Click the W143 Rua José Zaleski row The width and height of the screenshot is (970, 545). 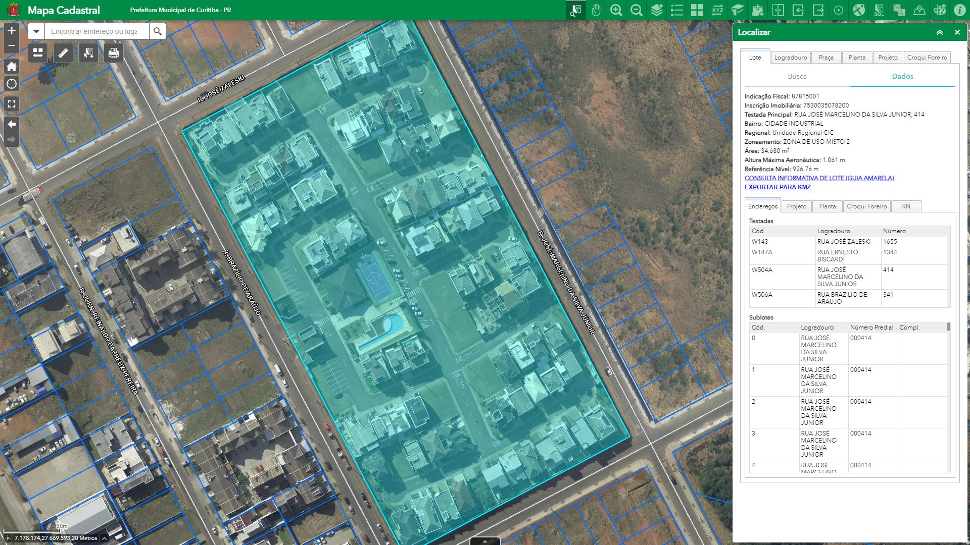[848, 242]
